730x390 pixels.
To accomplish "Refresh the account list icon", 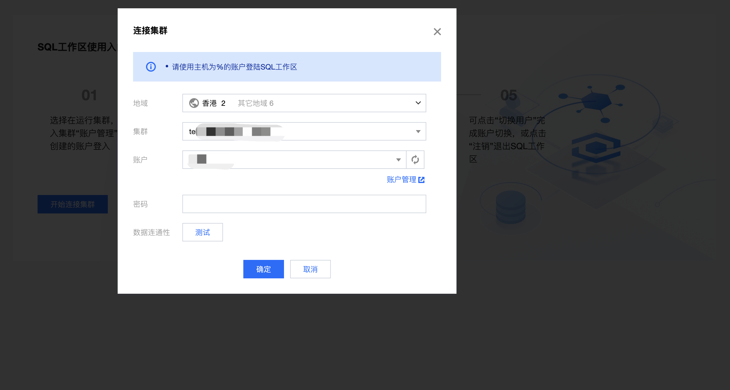I will [x=415, y=160].
